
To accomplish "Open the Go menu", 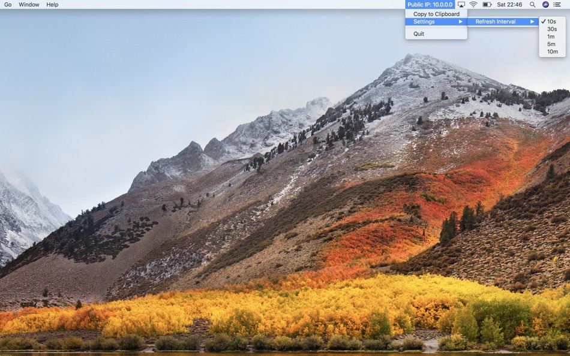I will 8,5.
